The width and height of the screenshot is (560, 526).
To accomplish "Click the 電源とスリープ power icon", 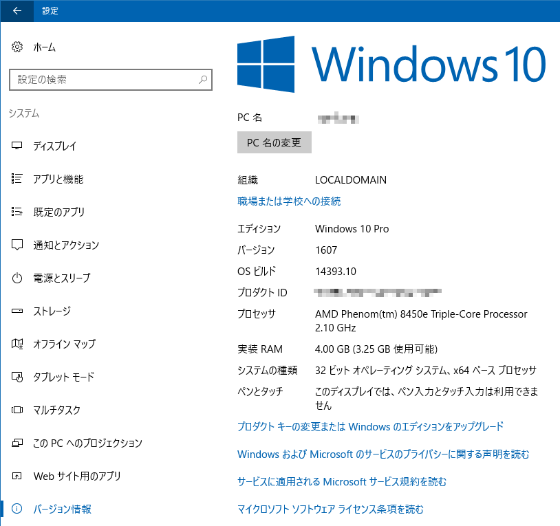I will [17, 278].
